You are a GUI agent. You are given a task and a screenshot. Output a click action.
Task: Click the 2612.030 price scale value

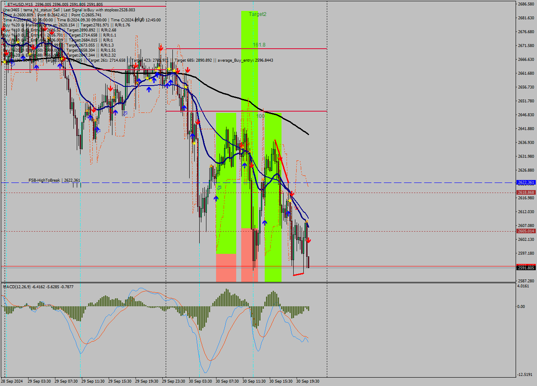click(526, 212)
